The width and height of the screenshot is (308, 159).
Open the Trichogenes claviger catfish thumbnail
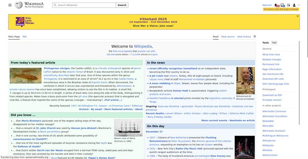pyautogui.click(x=26, y=76)
